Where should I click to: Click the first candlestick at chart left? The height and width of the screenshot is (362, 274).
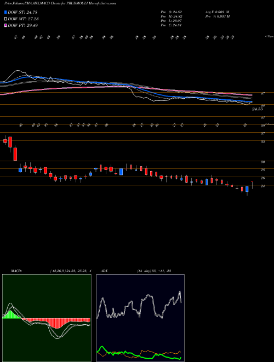[5, 140]
